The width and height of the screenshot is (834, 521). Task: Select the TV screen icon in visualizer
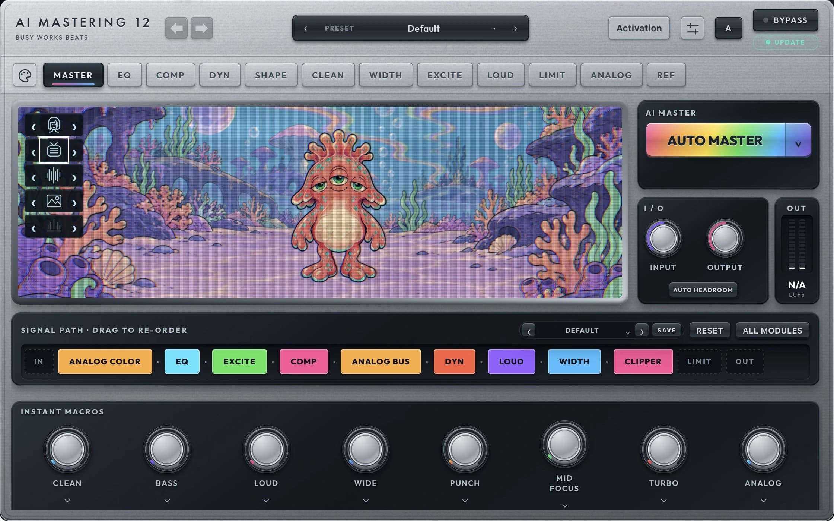pyautogui.click(x=54, y=150)
